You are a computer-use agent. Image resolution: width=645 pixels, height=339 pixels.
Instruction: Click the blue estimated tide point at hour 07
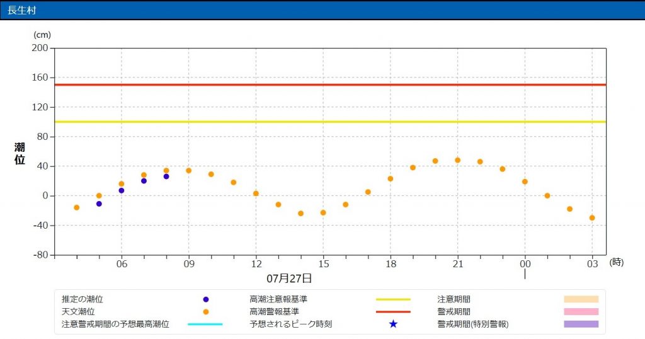point(144,181)
